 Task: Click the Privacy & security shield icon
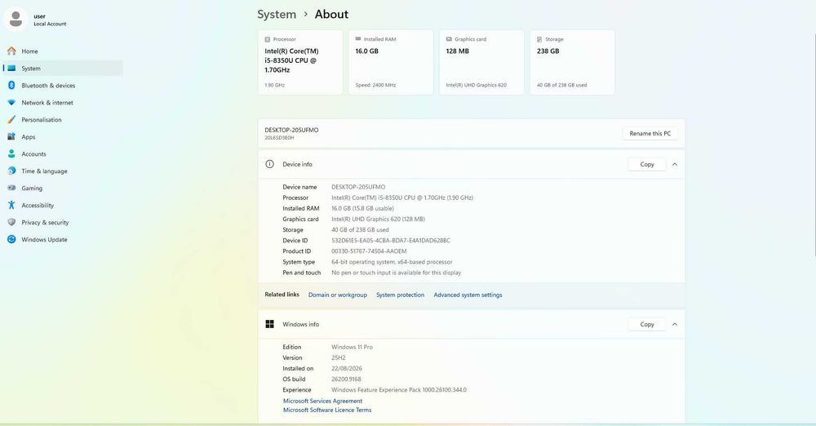(11, 222)
